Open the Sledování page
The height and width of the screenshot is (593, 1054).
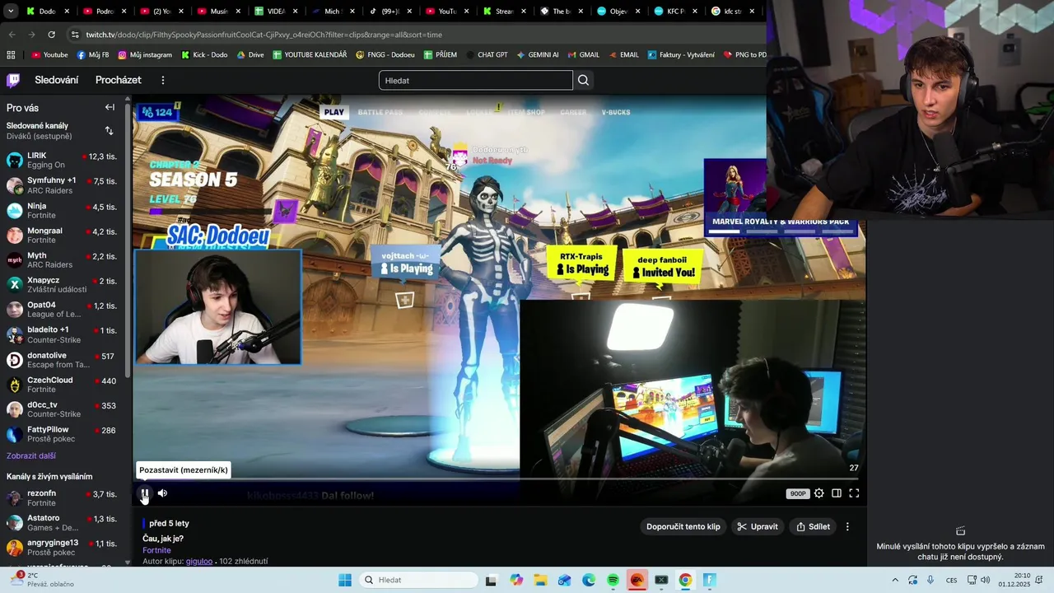(57, 80)
